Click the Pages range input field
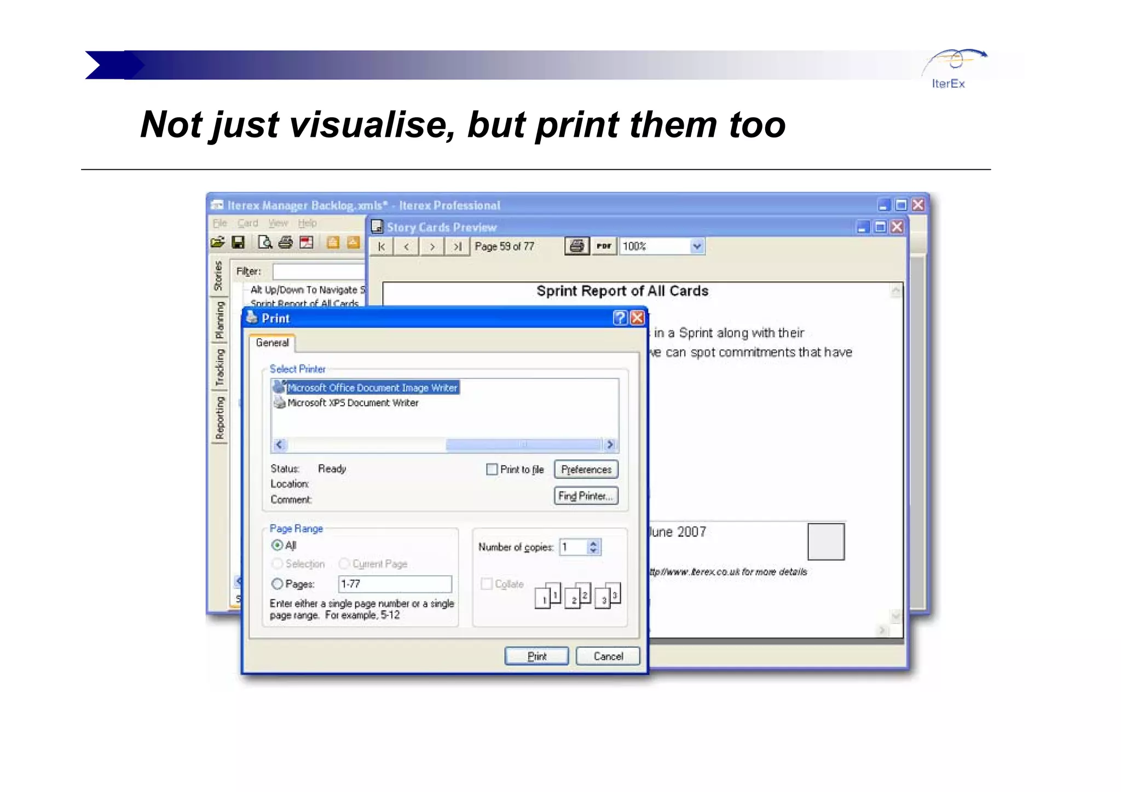1121x792 pixels. [x=395, y=584]
